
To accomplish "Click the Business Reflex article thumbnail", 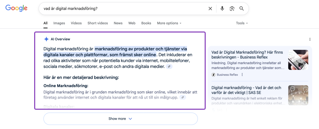I will pyautogui.click(x=298, y=60).
